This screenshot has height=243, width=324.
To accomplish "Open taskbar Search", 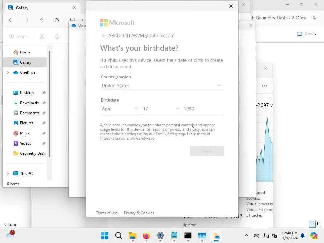I will click(x=119, y=235).
